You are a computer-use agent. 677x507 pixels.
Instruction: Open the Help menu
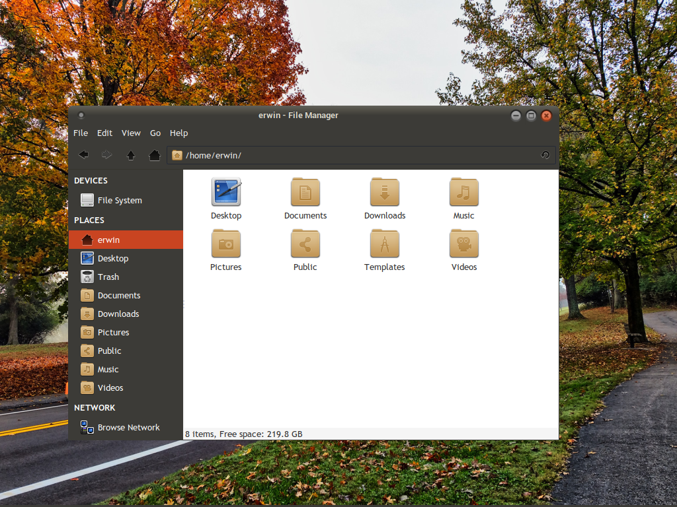click(179, 133)
